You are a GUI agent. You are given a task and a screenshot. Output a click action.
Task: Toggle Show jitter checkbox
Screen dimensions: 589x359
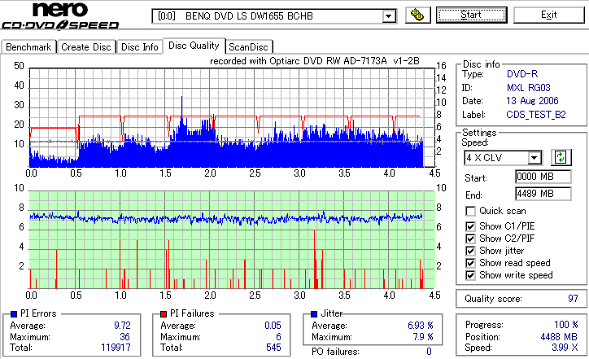tap(470, 251)
